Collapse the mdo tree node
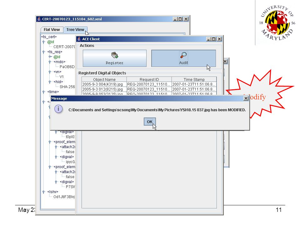Image resolution: width=300 pixels, height=225 pixels. 50,62
